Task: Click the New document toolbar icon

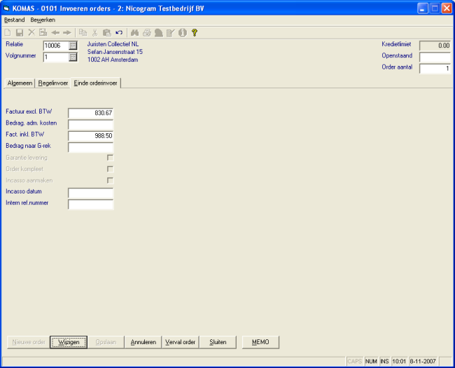Action: pos(8,32)
